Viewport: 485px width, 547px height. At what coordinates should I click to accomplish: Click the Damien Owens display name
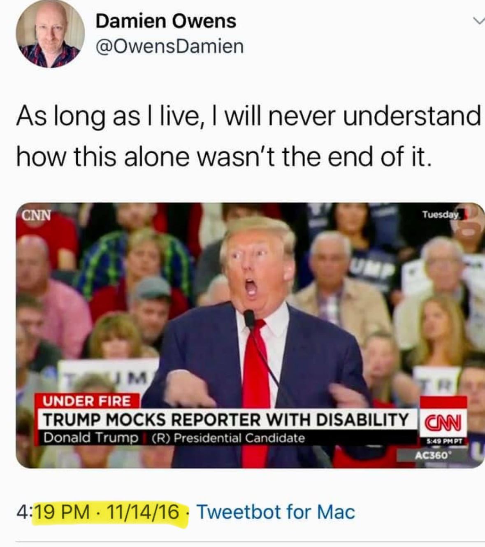click(x=166, y=21)
